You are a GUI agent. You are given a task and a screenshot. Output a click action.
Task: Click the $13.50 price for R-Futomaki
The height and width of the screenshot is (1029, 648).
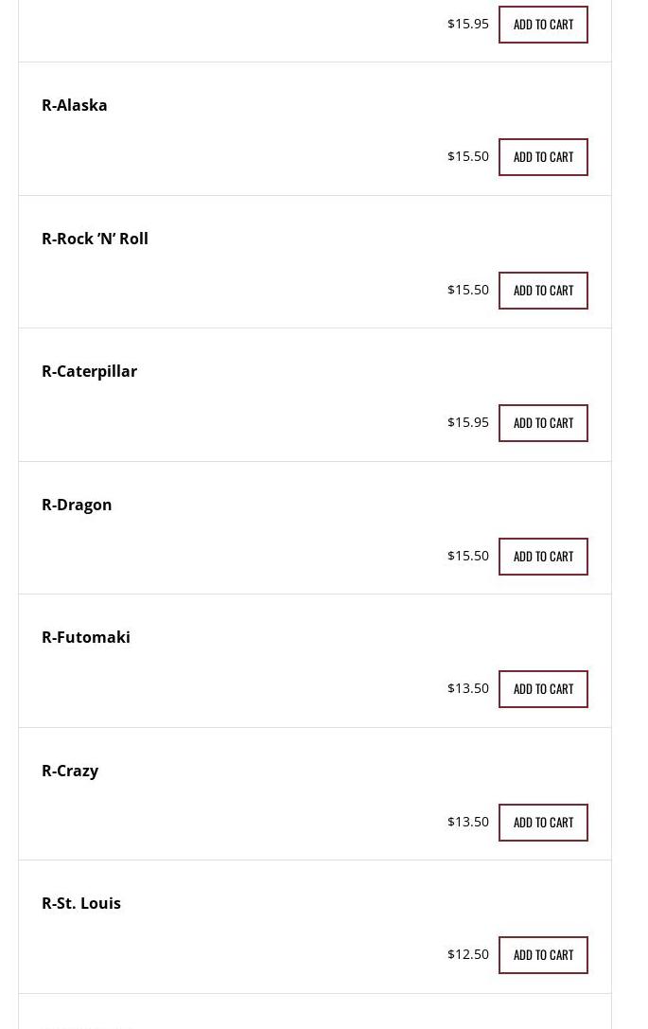click(x=468, y=688)
